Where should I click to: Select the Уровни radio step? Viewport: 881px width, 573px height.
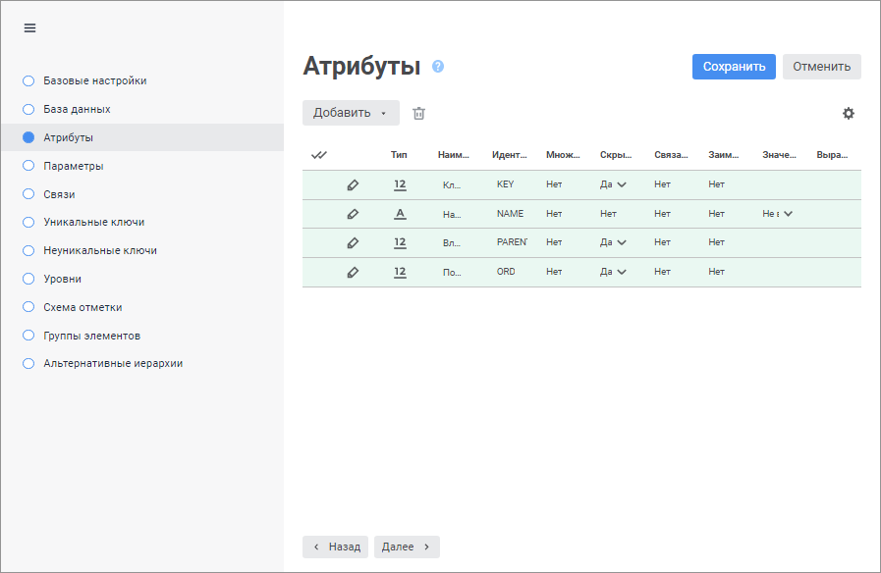pyautogui.click(x=28, y=279)
